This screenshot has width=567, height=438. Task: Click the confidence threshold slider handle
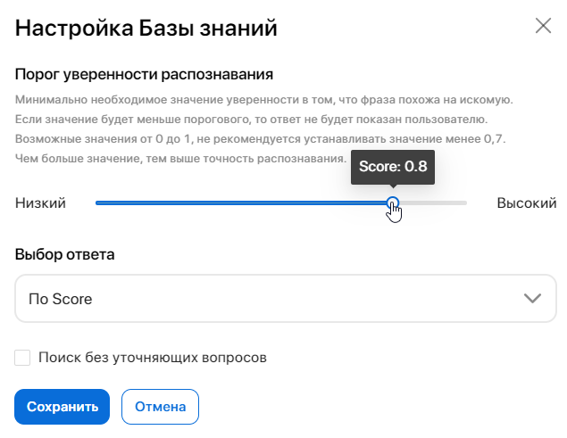(392, 203)
